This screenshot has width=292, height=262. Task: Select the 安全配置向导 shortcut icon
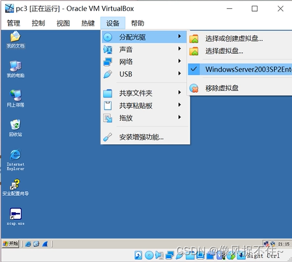pyautogui.click(x=16, y=188)
